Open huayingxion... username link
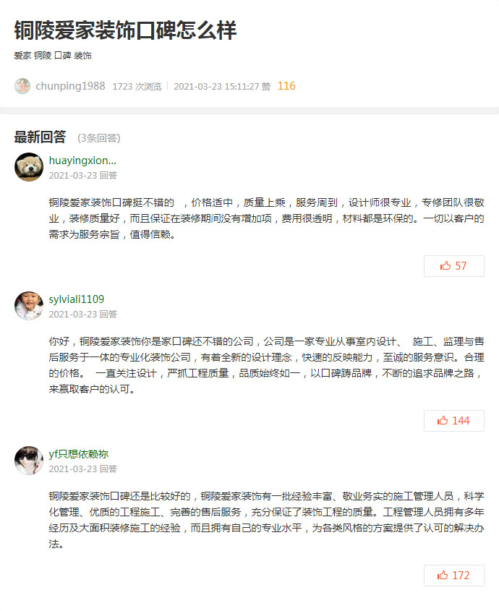Viewport: 499px width, 611px height. coord(82,161)
